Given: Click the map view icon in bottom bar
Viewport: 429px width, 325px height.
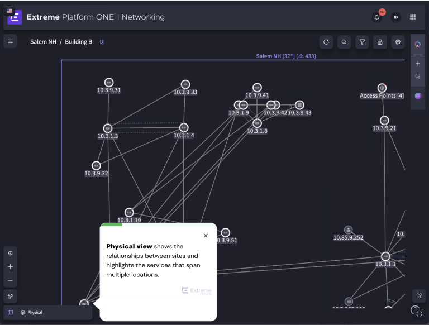Looking at the screenshot, I should pyautogui.click(x=11, y=312).
